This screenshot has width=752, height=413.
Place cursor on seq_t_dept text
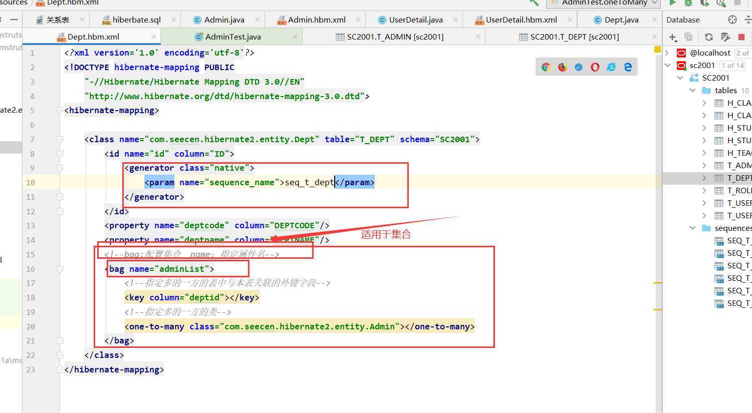(310, 182)
